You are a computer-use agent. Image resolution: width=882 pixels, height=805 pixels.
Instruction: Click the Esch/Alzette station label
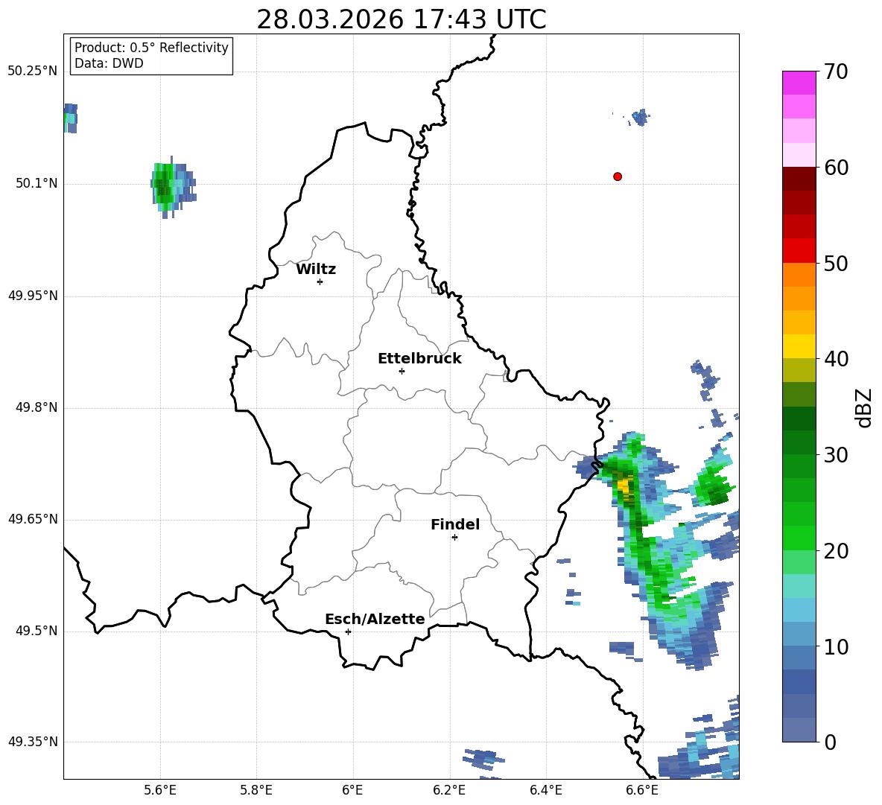375,619
